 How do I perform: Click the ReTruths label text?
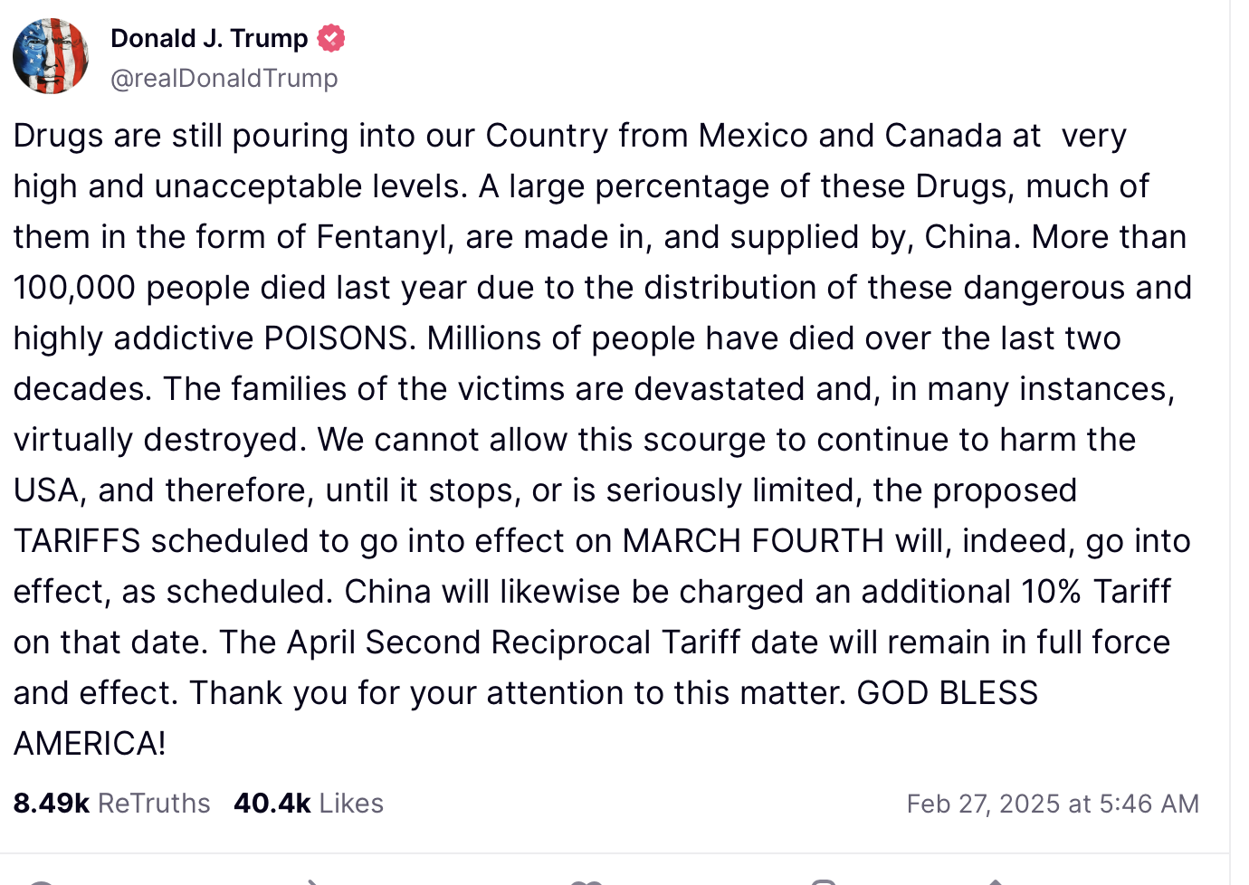point(154,804)
